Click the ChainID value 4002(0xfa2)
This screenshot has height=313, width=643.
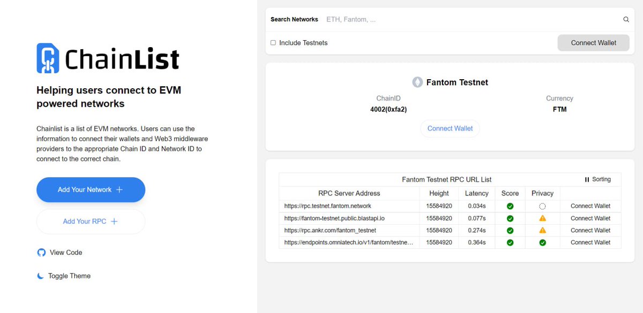[x=388, y=109]
